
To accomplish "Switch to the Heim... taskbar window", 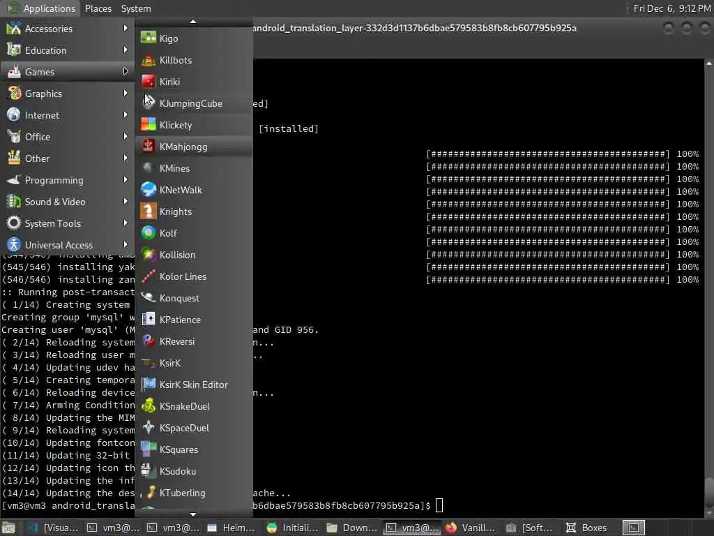I will tap(231, 528).
